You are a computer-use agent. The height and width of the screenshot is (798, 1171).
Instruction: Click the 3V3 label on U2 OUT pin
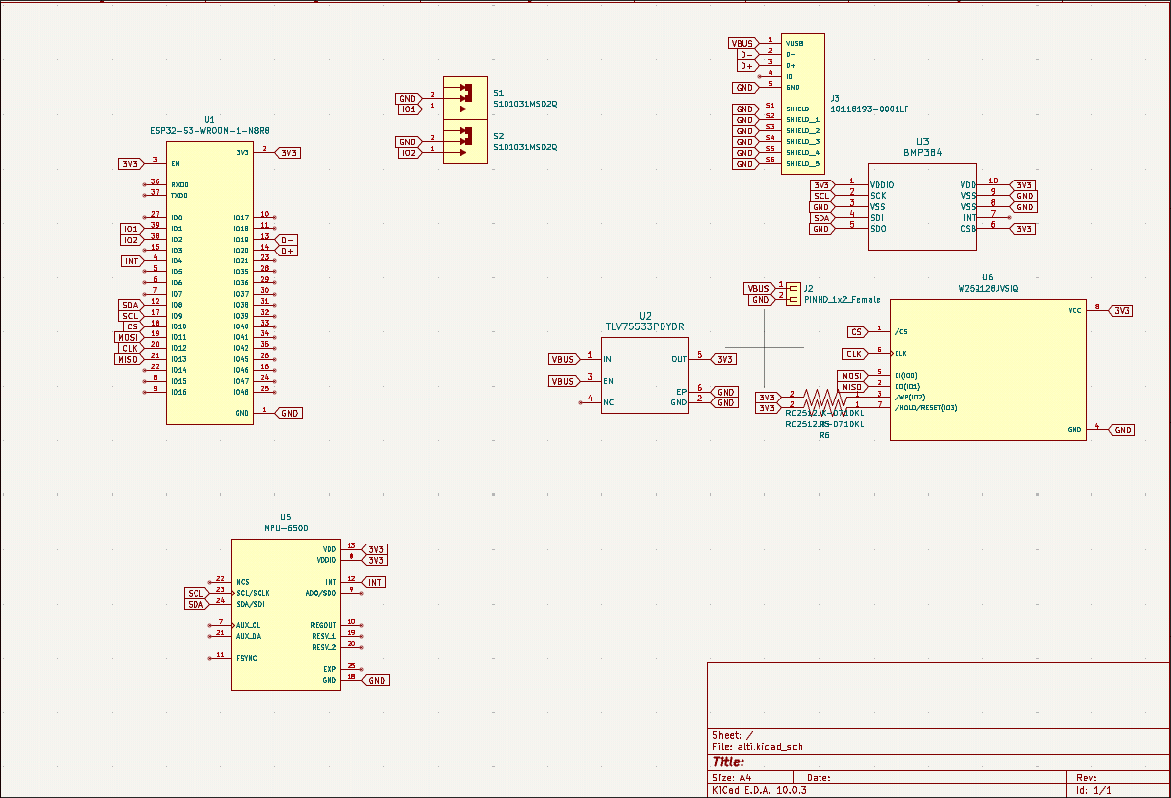pyautogui.click(x=725, y=359)
